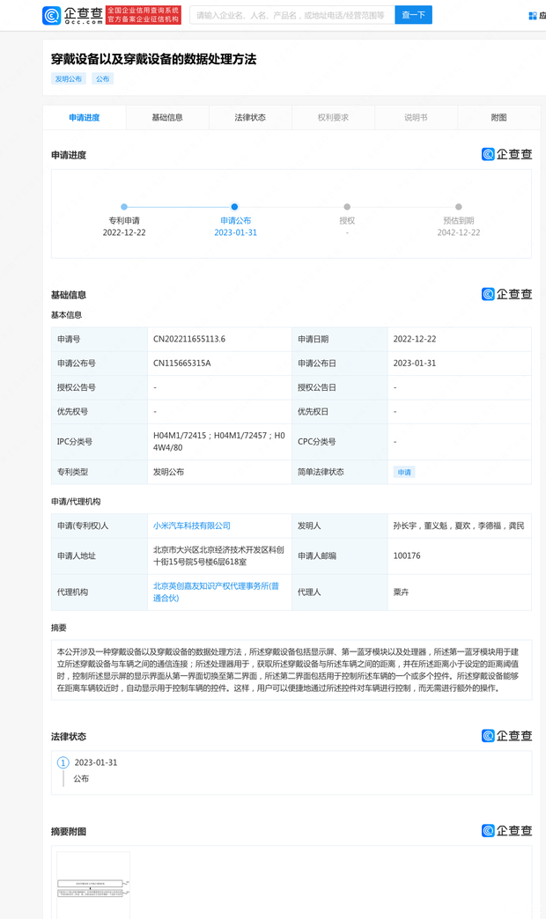
Task: Click the 企查查 logo beside 摘要附图 heading
Action: pyautogui.click(x=506, y=830)
